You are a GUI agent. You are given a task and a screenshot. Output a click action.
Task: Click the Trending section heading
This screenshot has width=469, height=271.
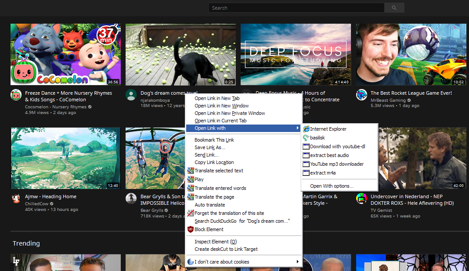(26, 243)
